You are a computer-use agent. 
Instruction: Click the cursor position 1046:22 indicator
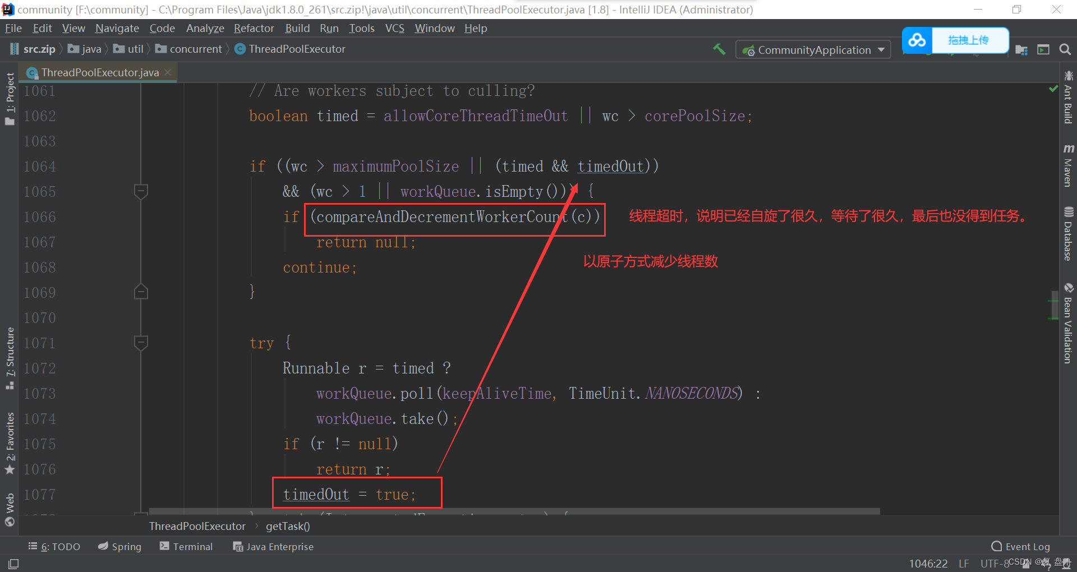[928, 564]
